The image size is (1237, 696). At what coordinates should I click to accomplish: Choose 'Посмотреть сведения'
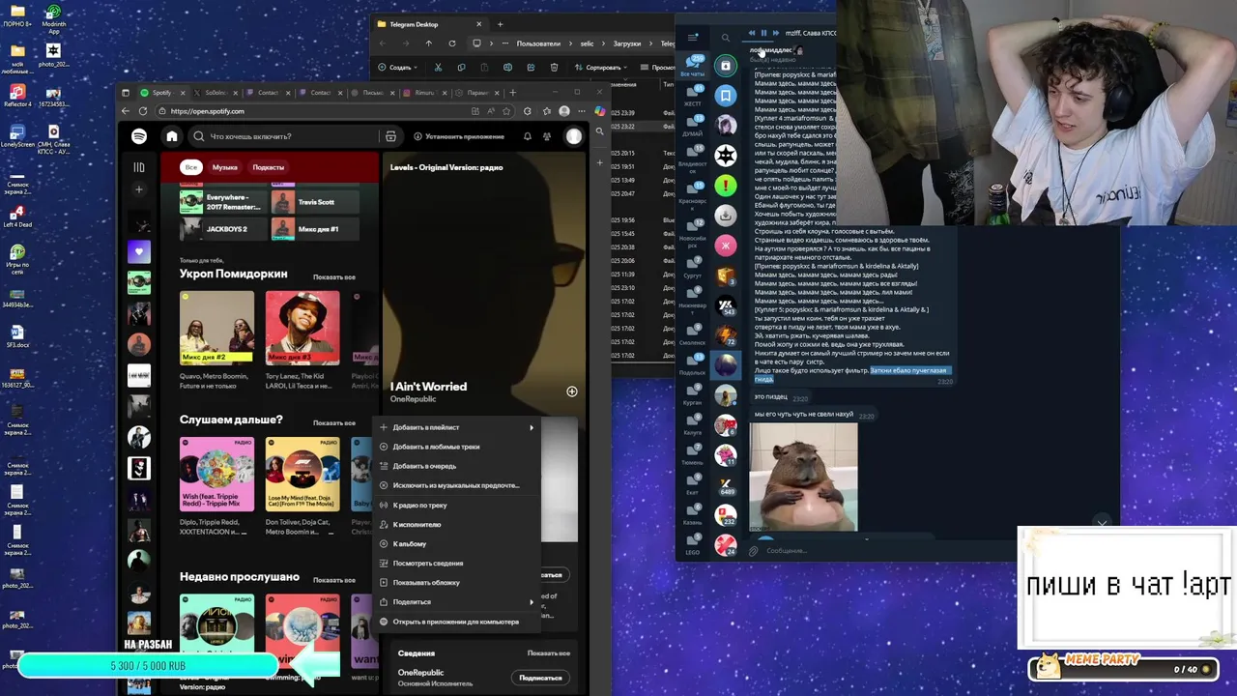[x=455, y=564]
